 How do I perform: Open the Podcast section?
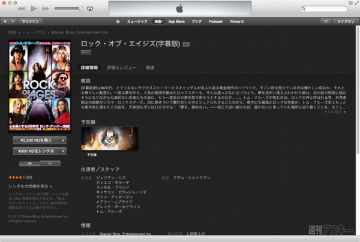(215, 22)
